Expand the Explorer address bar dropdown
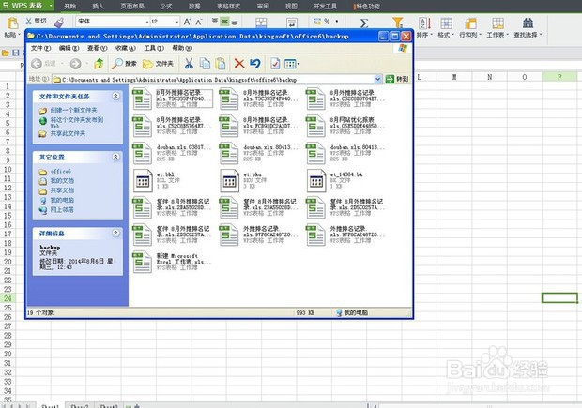Image resolution: width=582 pixels, height=408 pixels. coord(377,79)
